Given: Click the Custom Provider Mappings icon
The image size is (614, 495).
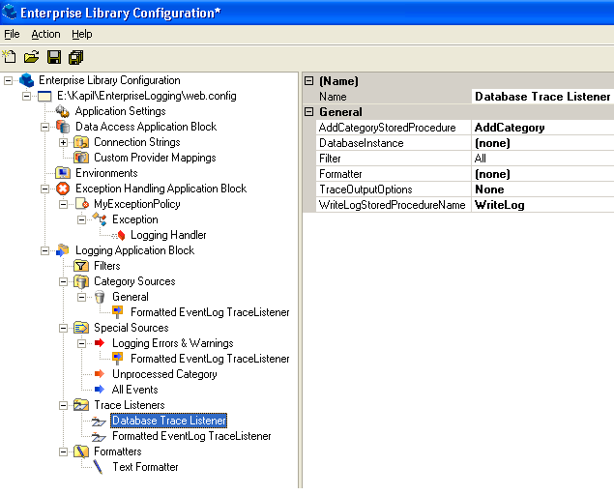Looking at the screenshot, I should [x=81, y=158].
